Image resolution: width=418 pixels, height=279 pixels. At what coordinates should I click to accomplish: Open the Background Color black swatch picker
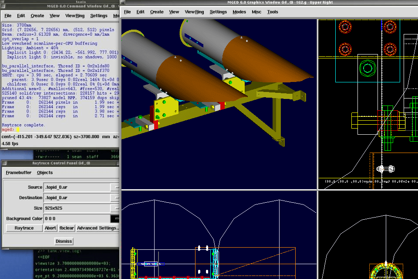click(x=115, y=219)
